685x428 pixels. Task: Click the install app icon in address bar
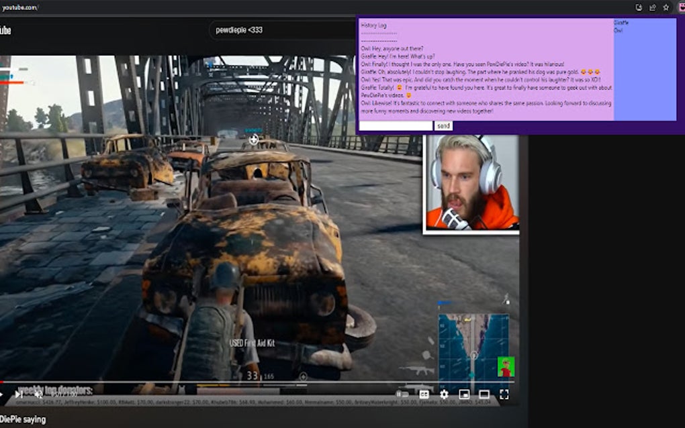coord(639,7)
